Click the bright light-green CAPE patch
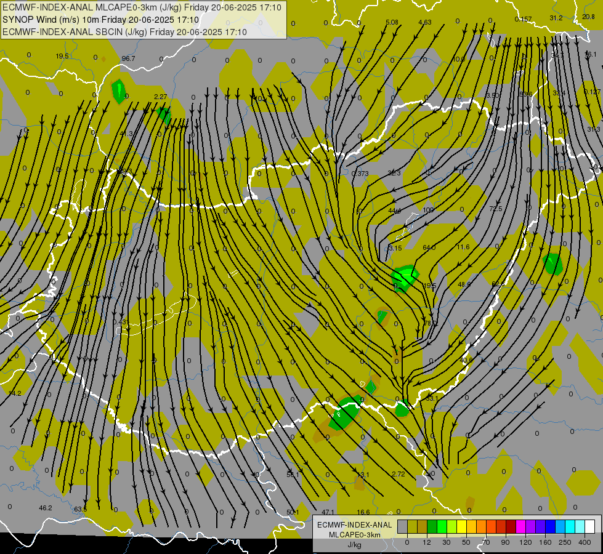Screen dimensions: 603x554 [405, 276]
